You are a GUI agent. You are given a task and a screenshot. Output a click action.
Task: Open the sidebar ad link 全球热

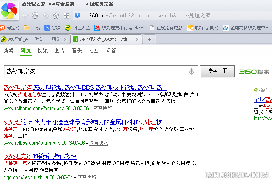[263, 99]
